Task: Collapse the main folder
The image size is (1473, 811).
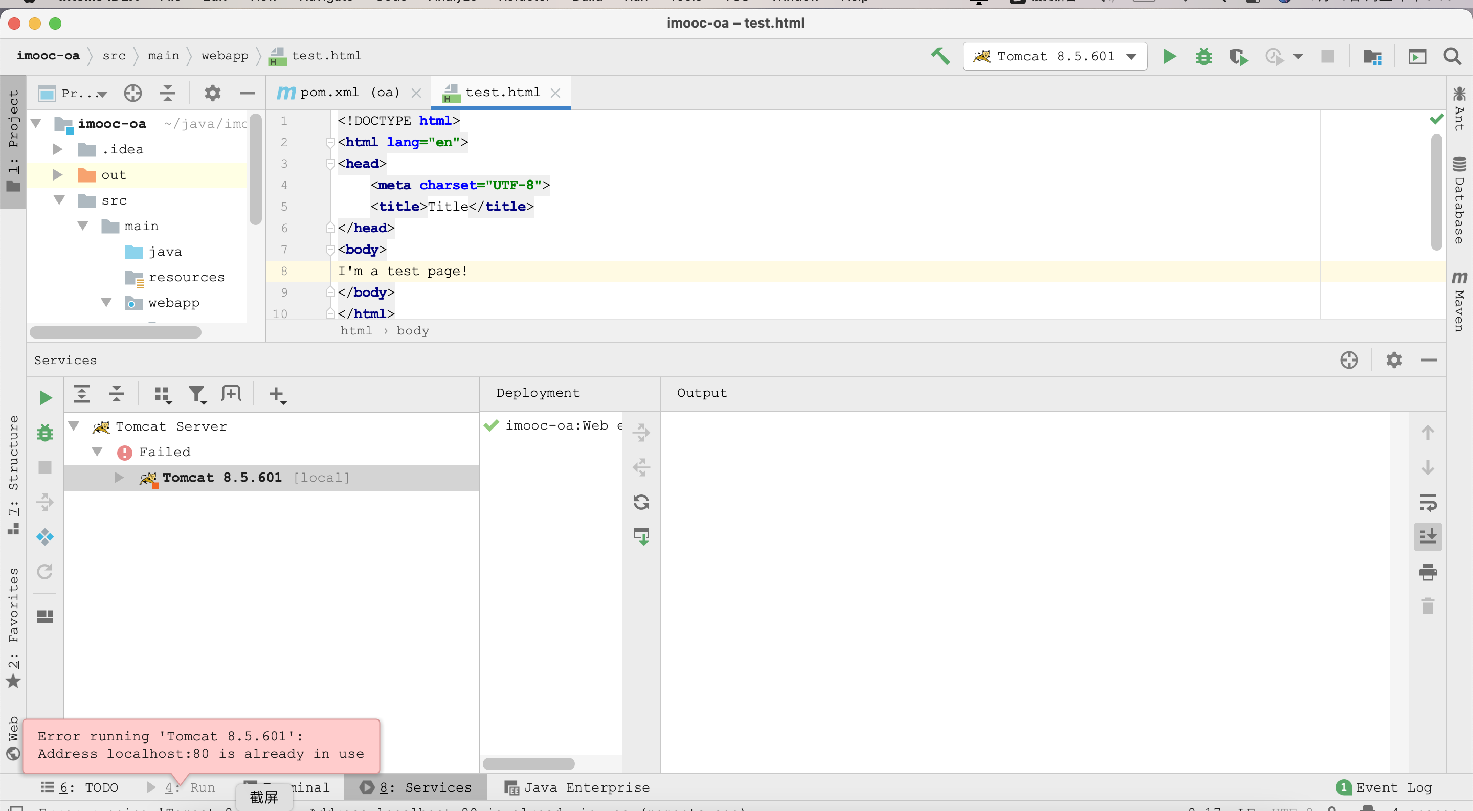Action: click(83, 226)
